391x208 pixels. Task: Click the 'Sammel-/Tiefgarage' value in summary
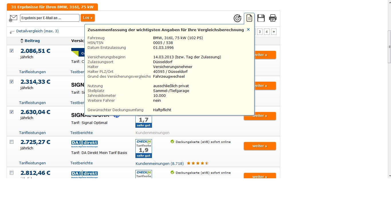pos(171,91)
